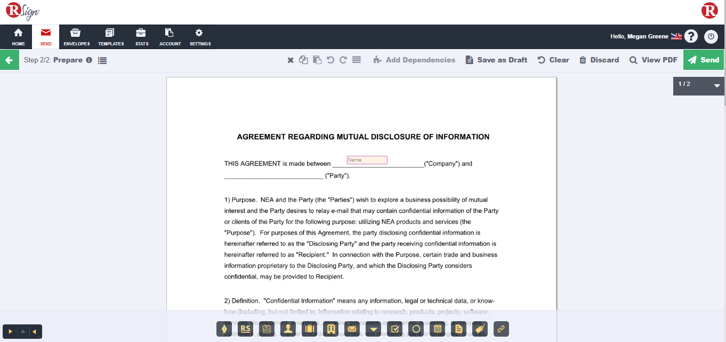Open the ACCOUNT tab
This screenshot has height=342, width=726.
point(170,37)
